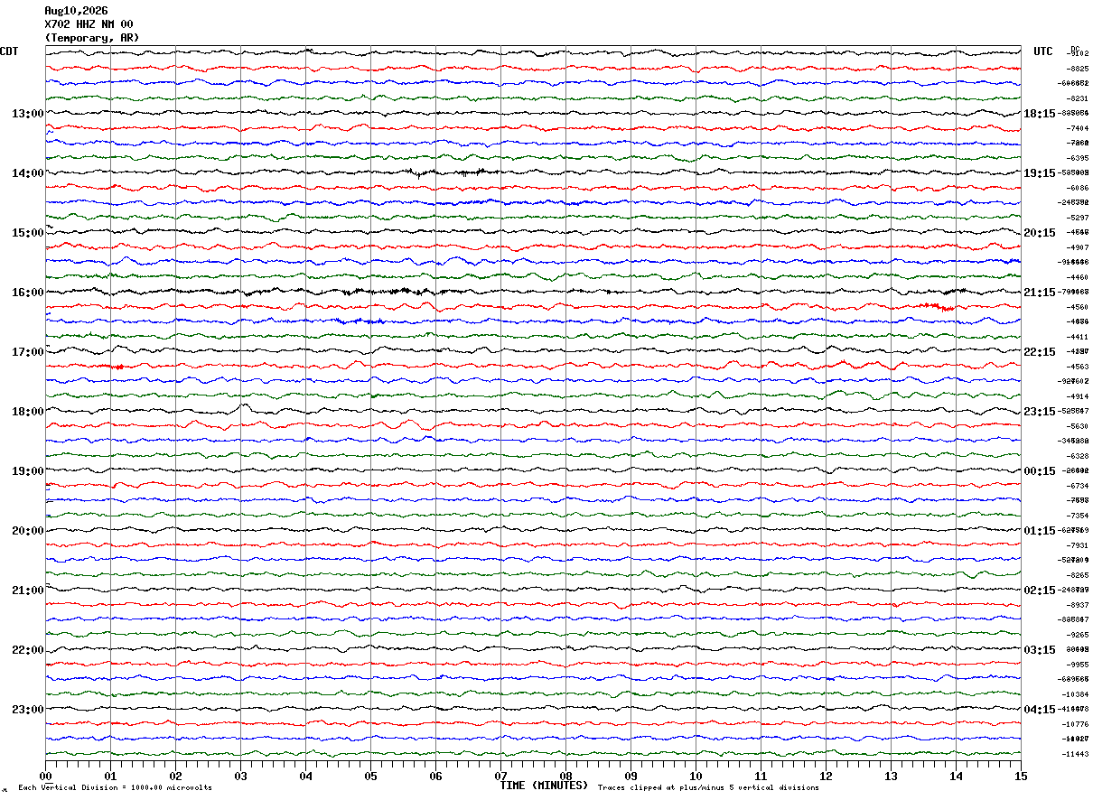1093x800 pixels.
Task: Click the 18:15 UTC time label
Action: pyautogui.click(x=1040, y=114)
